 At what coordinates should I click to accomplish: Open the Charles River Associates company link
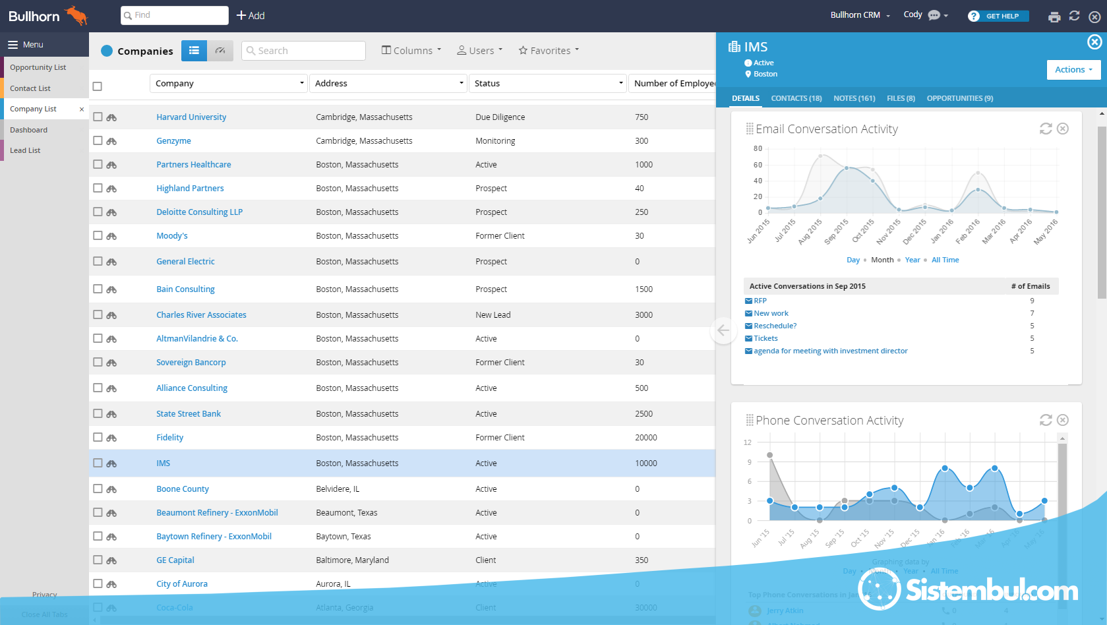click(201, 315)
